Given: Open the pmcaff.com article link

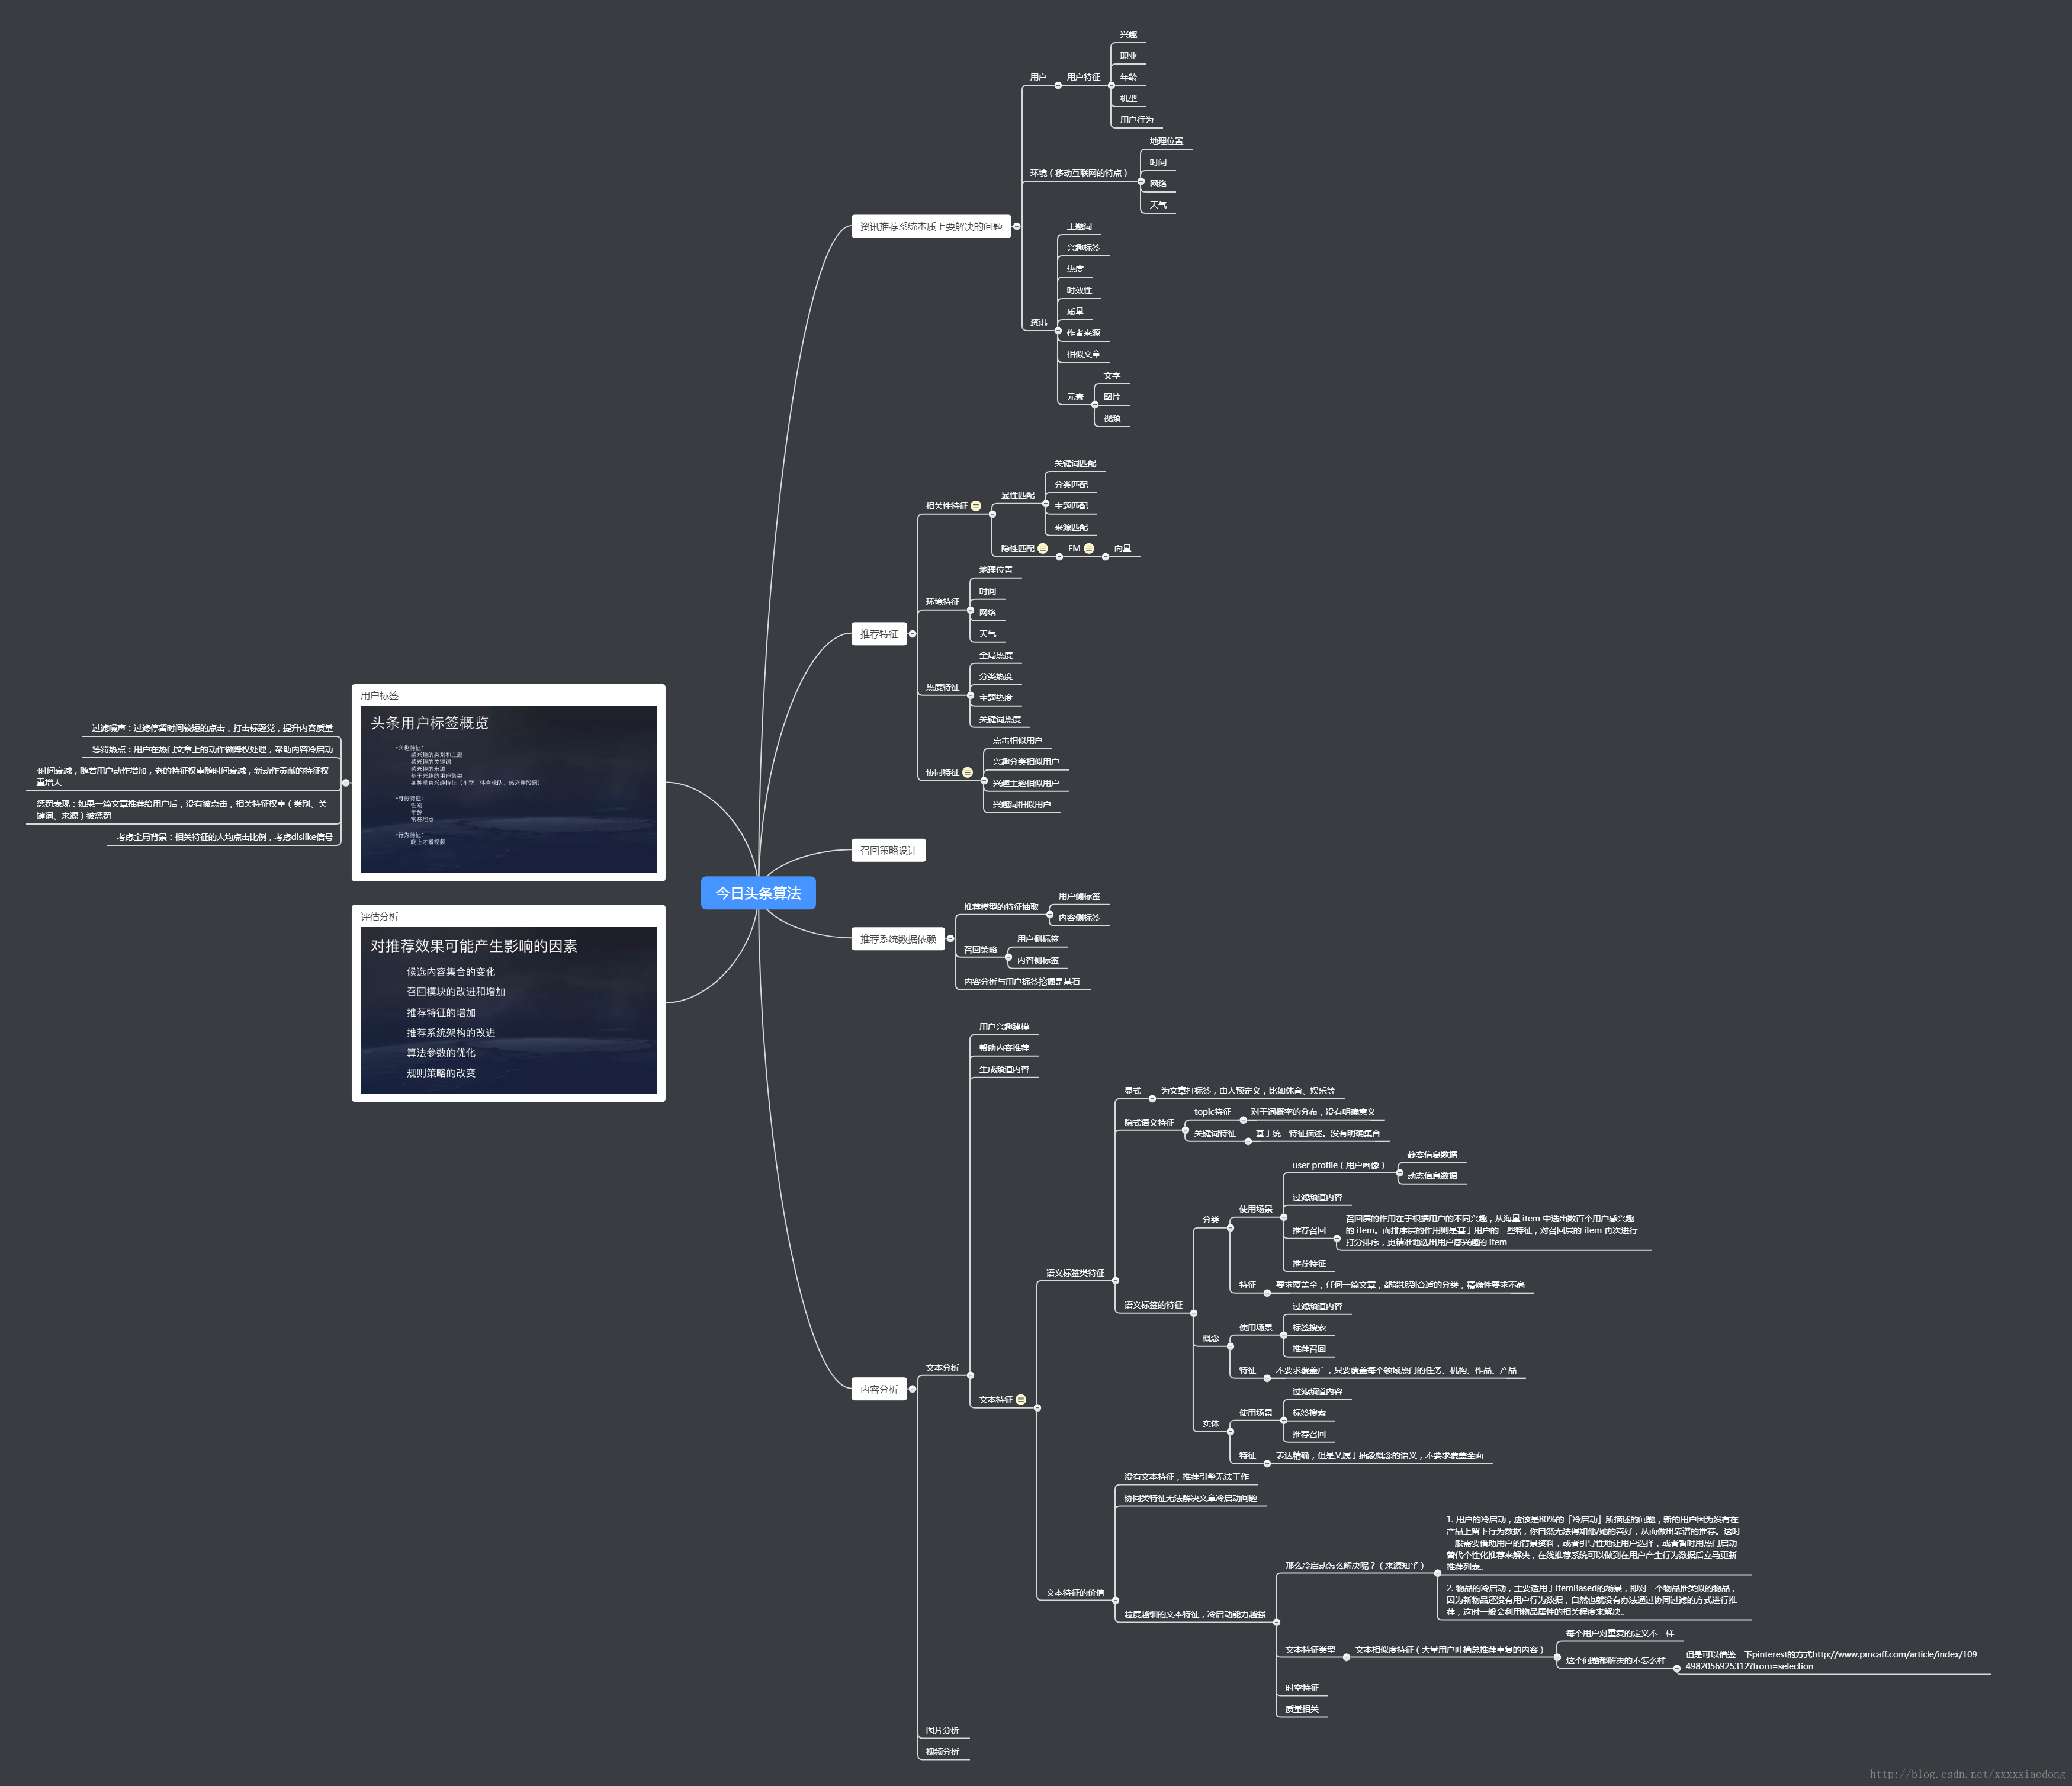Looking at the screenshot, I should [1830, 1660].
